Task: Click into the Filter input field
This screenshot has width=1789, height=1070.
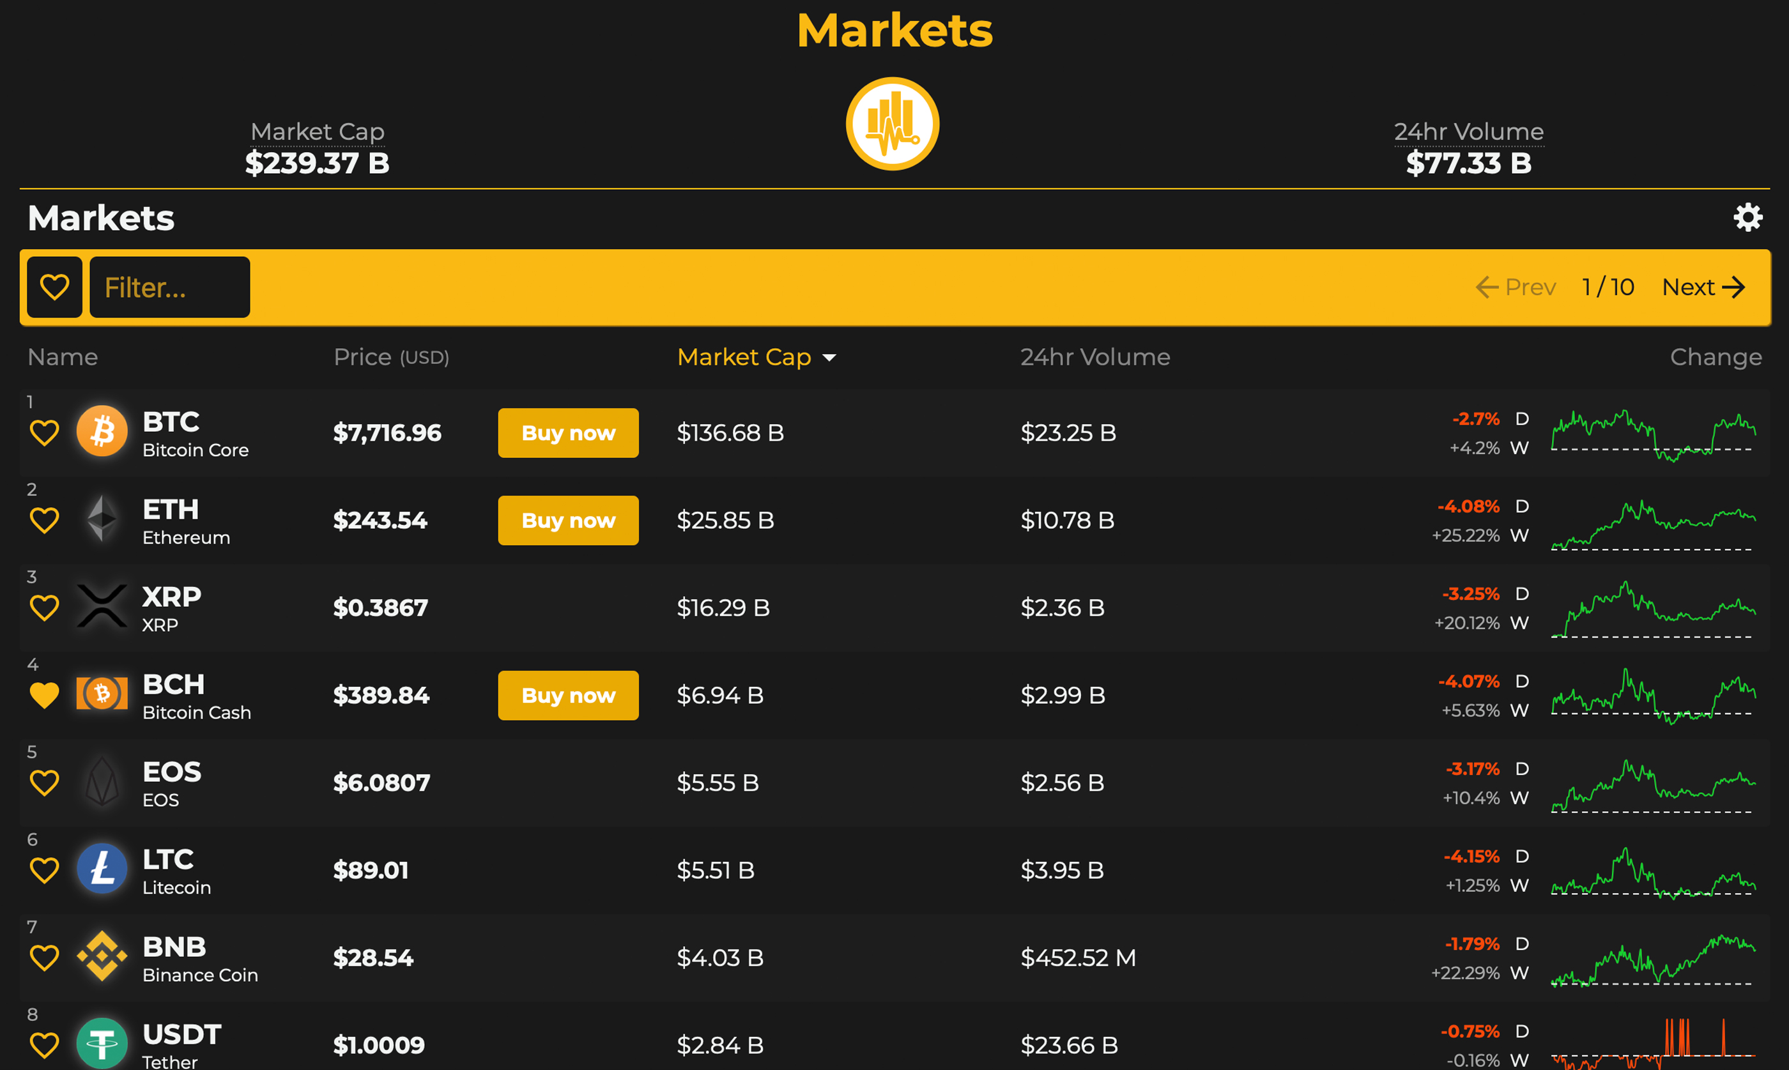Action: click(x=170, y=287)
